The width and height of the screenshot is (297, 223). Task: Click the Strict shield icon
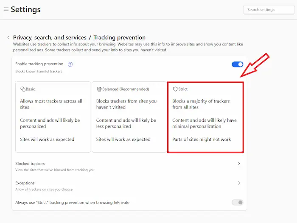(175, 89)
